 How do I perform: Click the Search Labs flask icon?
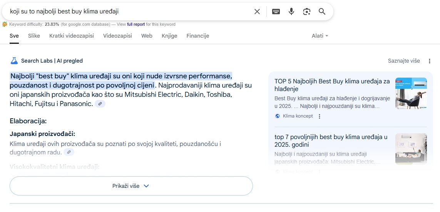[x=14, y=61]
